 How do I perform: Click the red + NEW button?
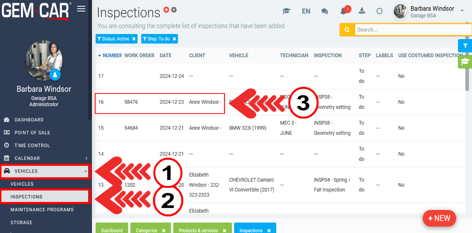point(439,218)
